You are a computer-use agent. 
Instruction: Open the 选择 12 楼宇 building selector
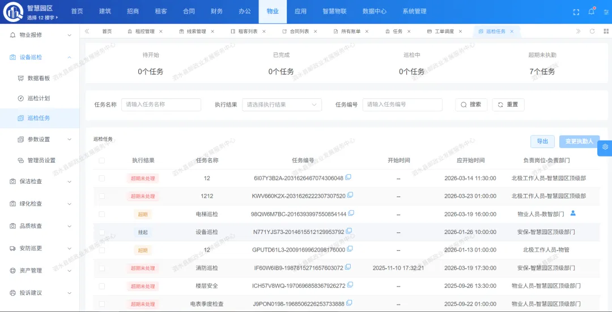pyautogui.click(x=42, y=18)
